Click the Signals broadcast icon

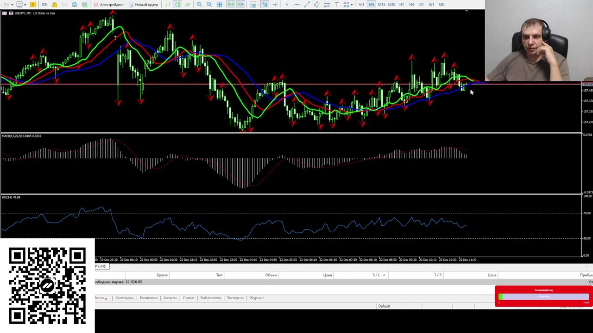click(x=64, y=5)
